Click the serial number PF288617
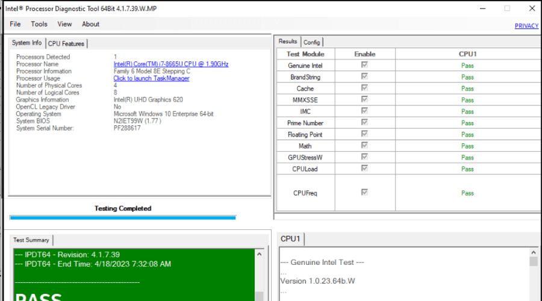 click(127, 128)
